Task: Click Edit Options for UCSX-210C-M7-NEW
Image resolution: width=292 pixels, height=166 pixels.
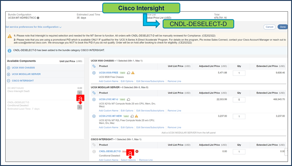Action: pyautogui.click(x=127, y=127)
